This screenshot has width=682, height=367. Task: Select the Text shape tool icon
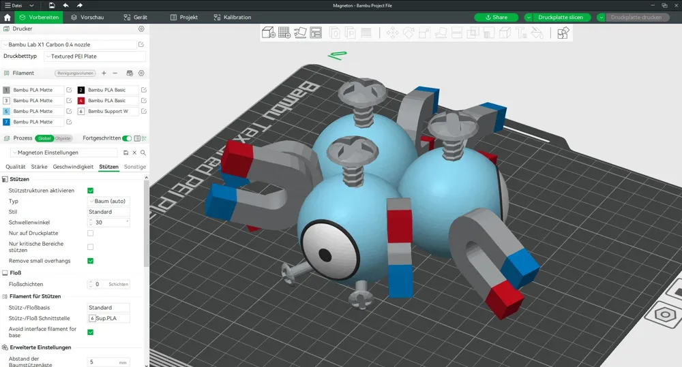click(520, 33)
